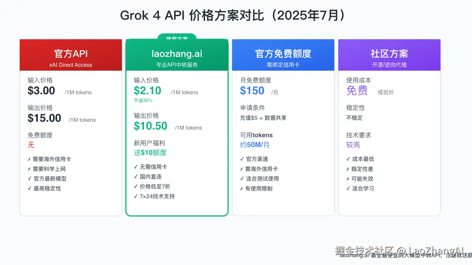Viewport: 472px width, 265px height.
Task: Click the checkmark beside 价格低至7折
Action: pyautogui.click(x=135, y=186)
